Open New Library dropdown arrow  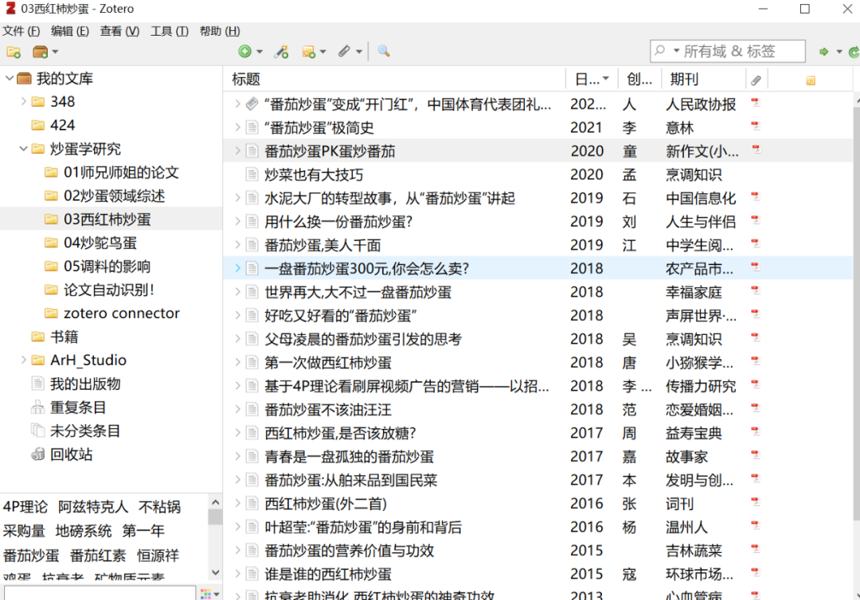click(55, 52)
